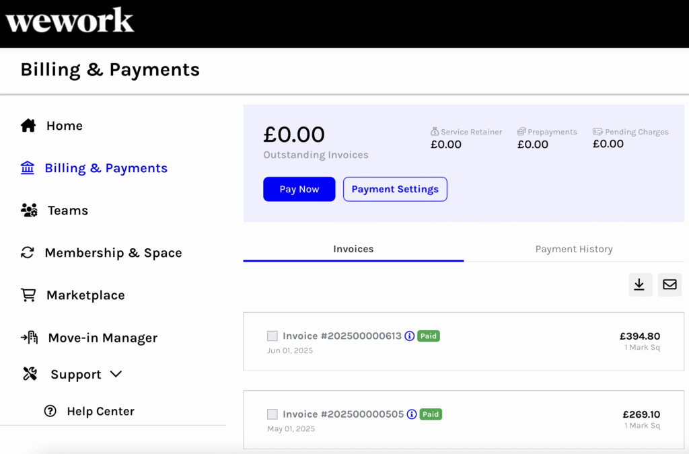This screenshot has height=454, width=689.
Task: Click the Home house icon
Action: [x=28, y=126]
